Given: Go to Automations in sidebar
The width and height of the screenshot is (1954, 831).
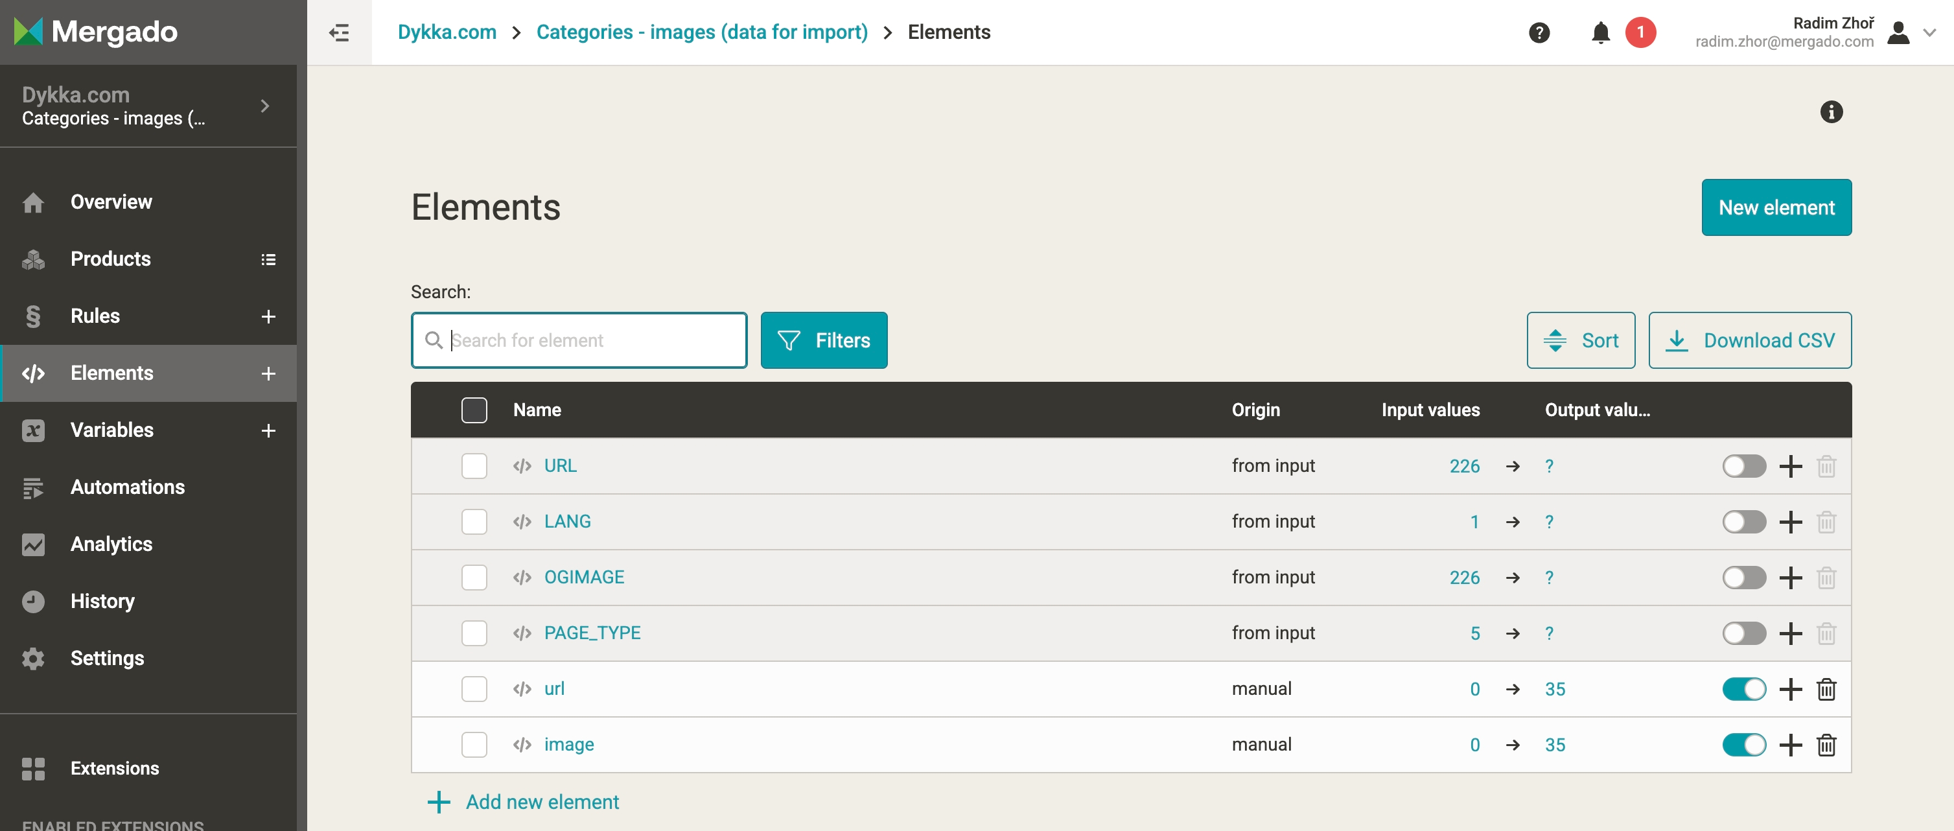Looking at the screenshot, I should click(128, 487).
